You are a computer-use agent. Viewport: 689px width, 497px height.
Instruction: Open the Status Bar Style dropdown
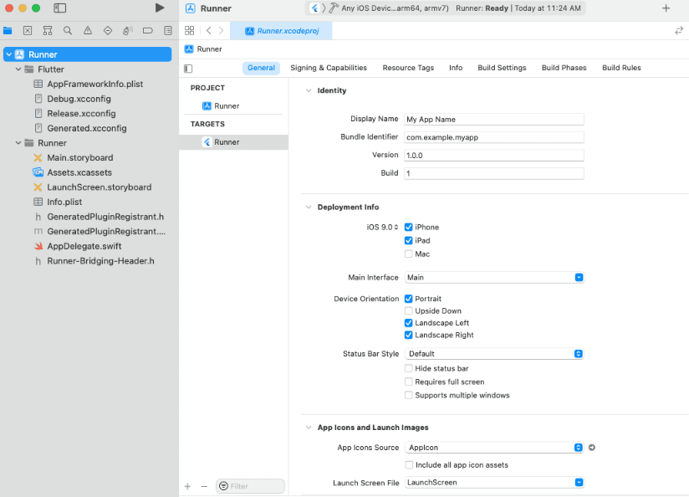tap(494, 354)
